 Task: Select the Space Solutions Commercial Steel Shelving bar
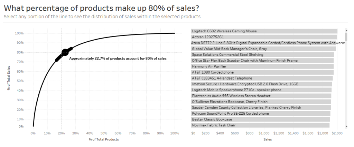(262, 54)
